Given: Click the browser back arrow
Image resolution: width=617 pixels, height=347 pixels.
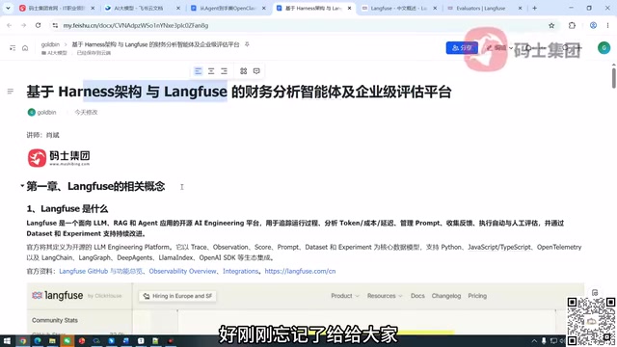Looking at the screenshot, I should pos(9,26).
